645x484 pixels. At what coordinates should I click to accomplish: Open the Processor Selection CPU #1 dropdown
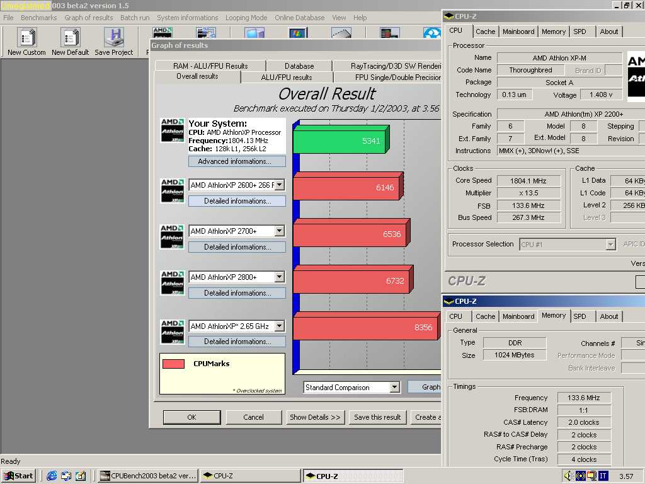click(x=610, y=244)
